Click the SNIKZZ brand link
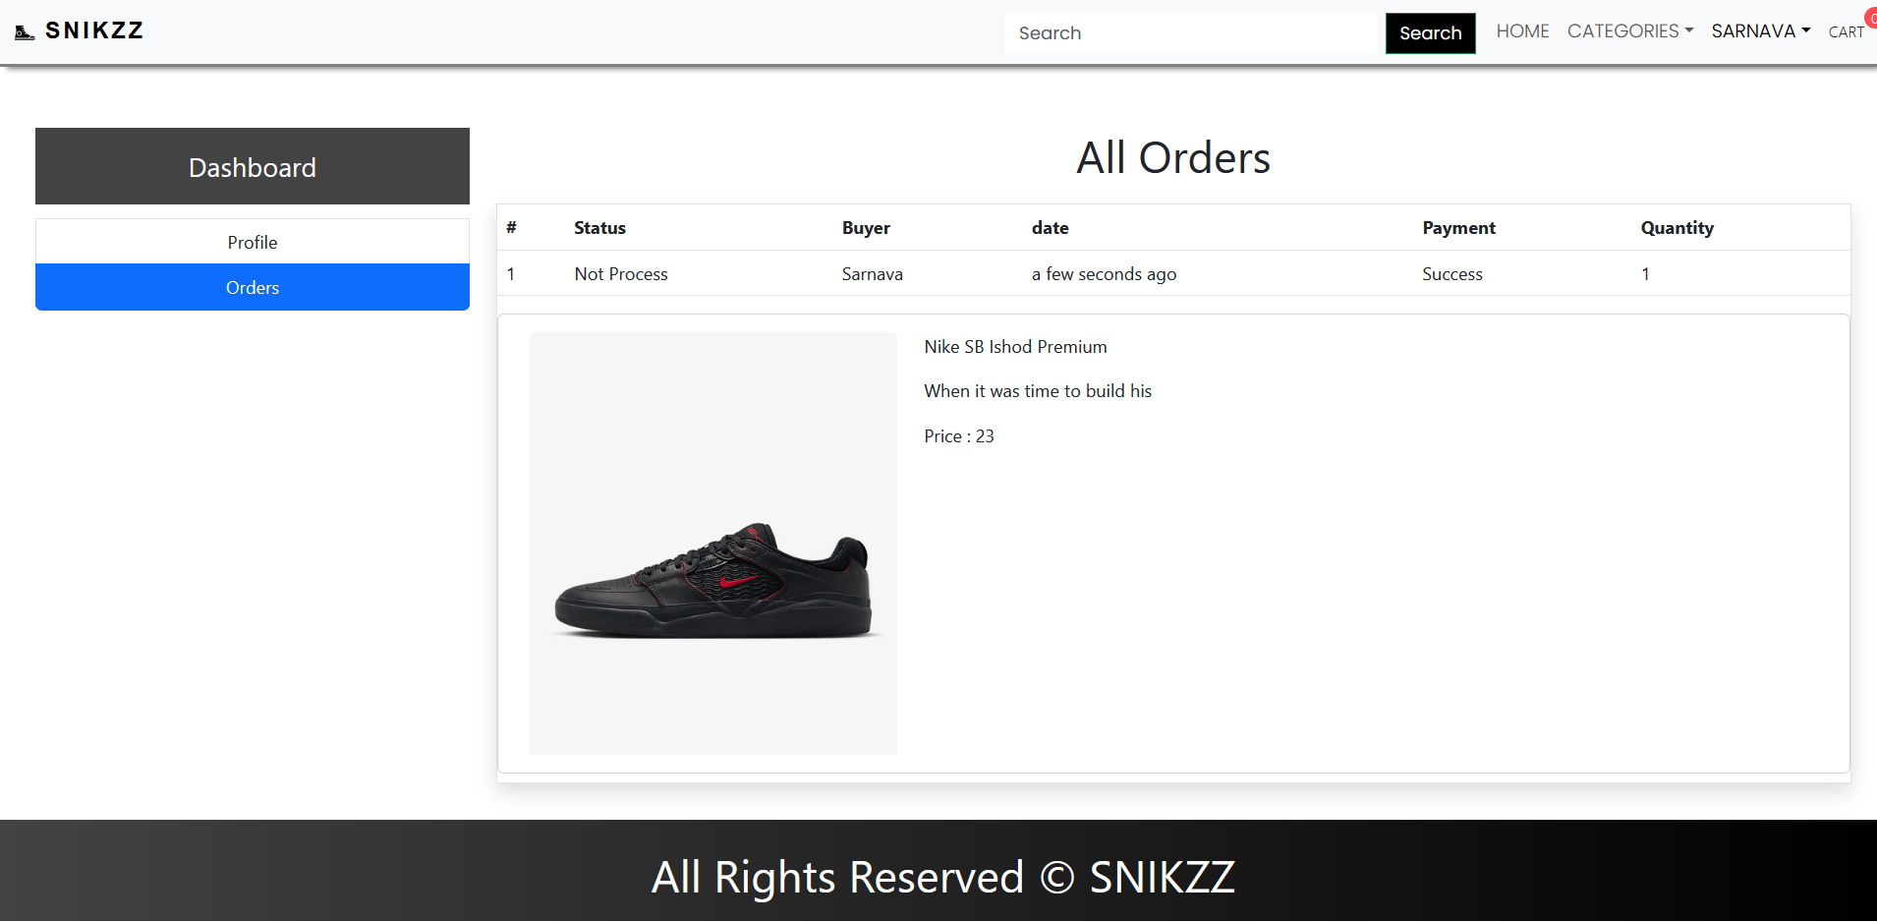Viewport: 1877px width, 922px height. pos(95,30)
